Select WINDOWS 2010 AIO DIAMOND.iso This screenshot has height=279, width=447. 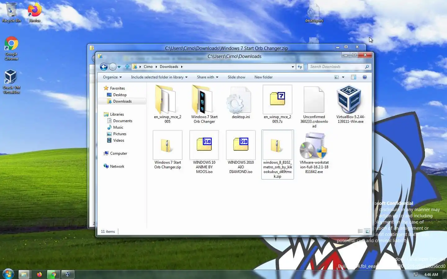[241, 152]
